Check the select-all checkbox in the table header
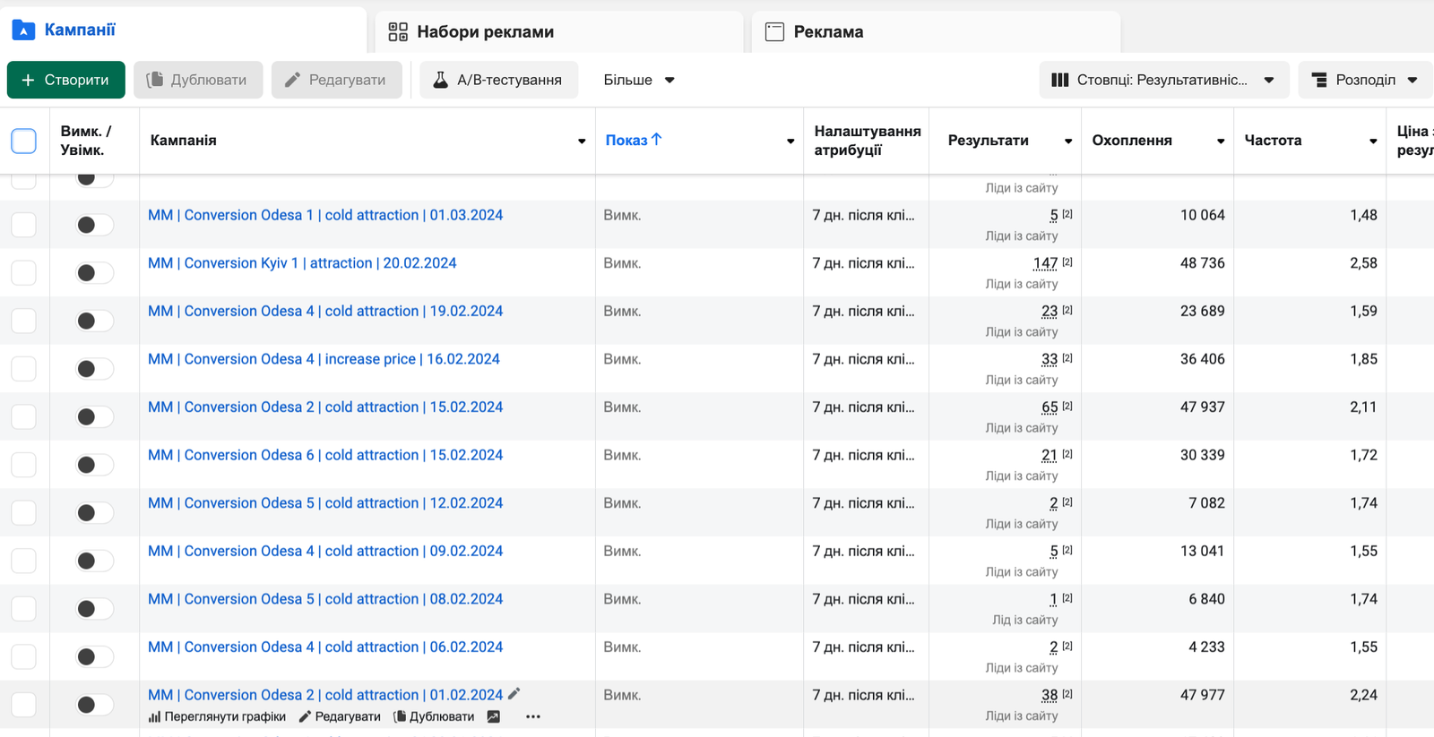The width and height of the screenshot is (1434, 737). 23,141
